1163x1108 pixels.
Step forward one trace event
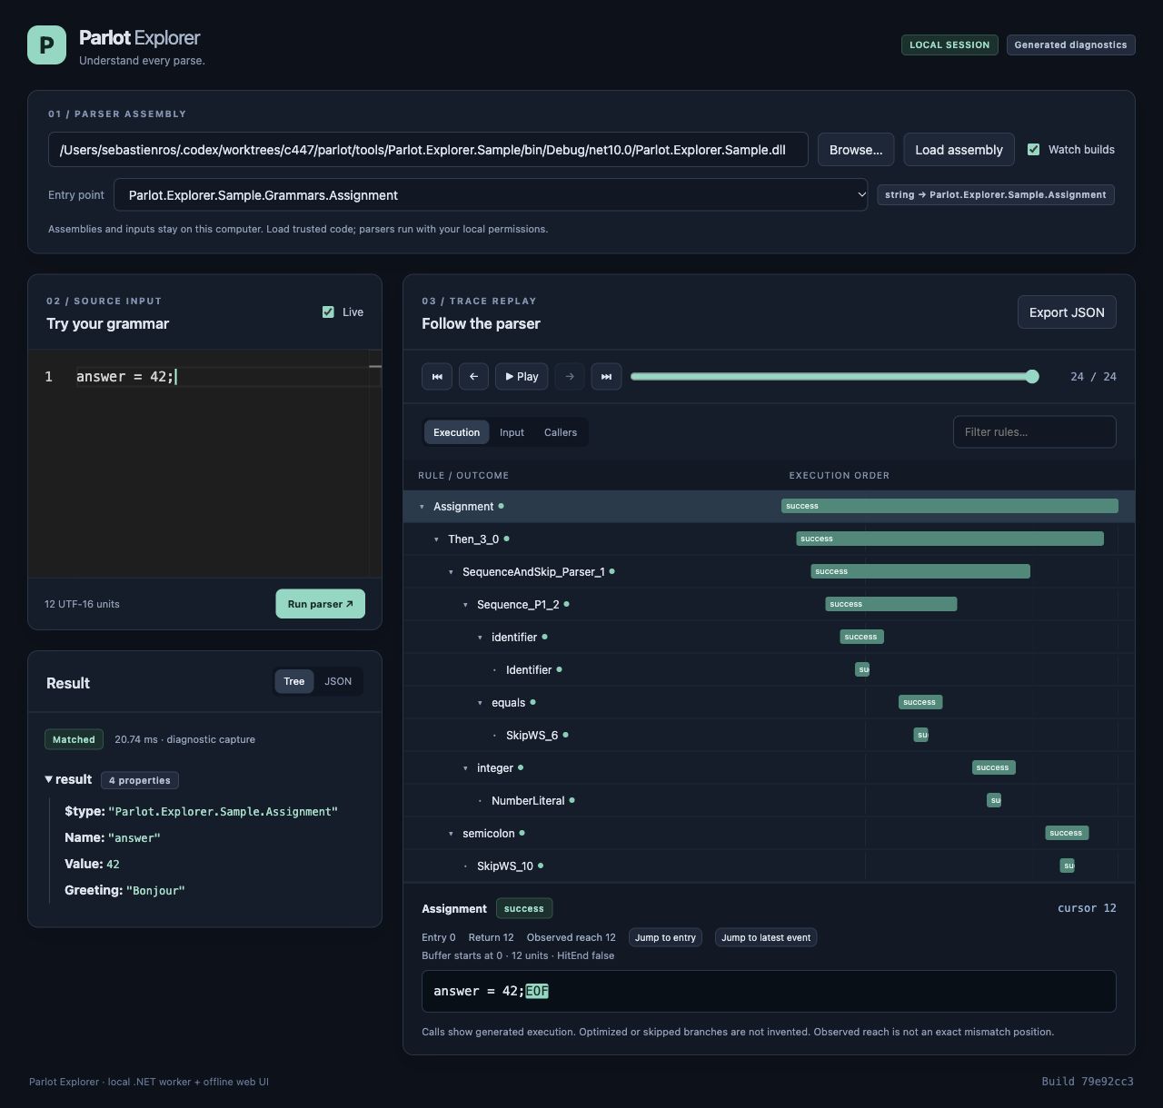[x=570, y=376]
